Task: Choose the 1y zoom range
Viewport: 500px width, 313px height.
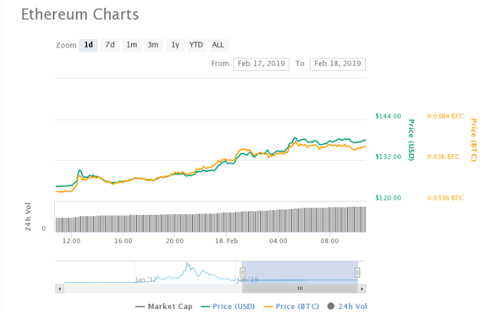Action: pyautogui.click(x=175, y=45)
